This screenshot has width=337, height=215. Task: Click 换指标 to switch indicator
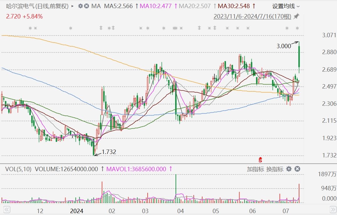click(x=275, y=169)
